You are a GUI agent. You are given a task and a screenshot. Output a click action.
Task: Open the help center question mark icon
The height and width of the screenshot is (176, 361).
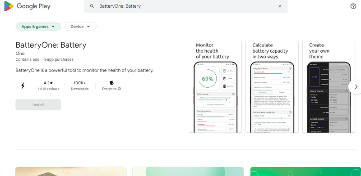pyautogui.click(x=353, y=6)
